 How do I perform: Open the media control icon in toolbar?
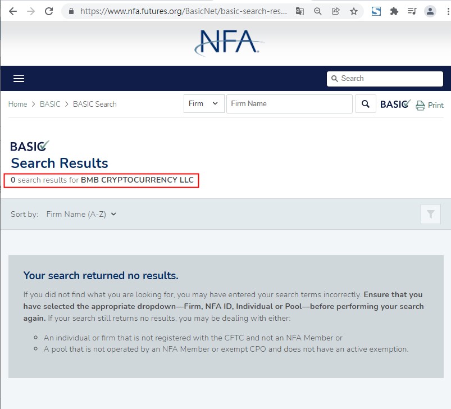tap(412, 11)
